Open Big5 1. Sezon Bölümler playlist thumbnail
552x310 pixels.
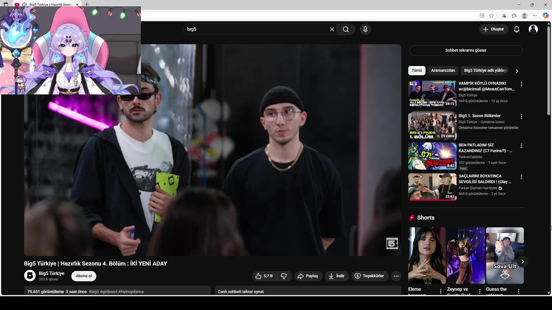(x=432, y=126)
